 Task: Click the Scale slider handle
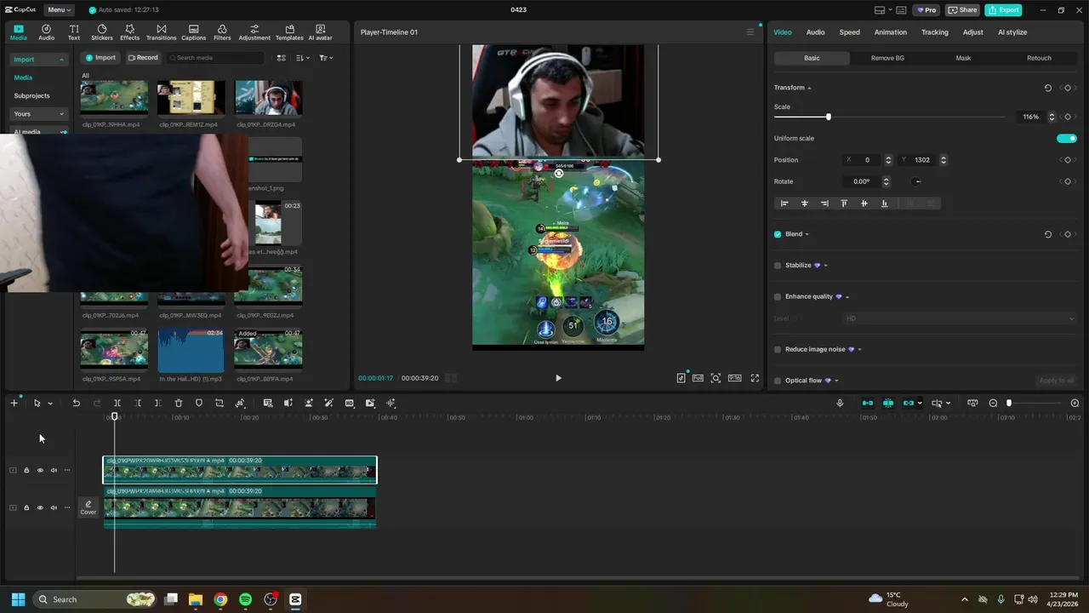(x=828, y=117)
